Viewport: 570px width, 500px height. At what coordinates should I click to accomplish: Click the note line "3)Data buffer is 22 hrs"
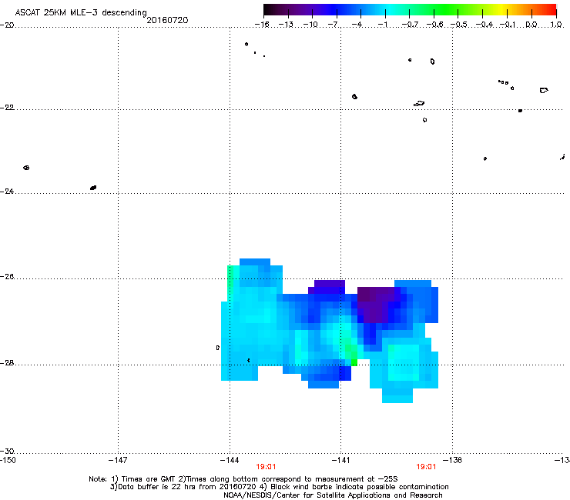pyautogui.click(x=279, y=487)
